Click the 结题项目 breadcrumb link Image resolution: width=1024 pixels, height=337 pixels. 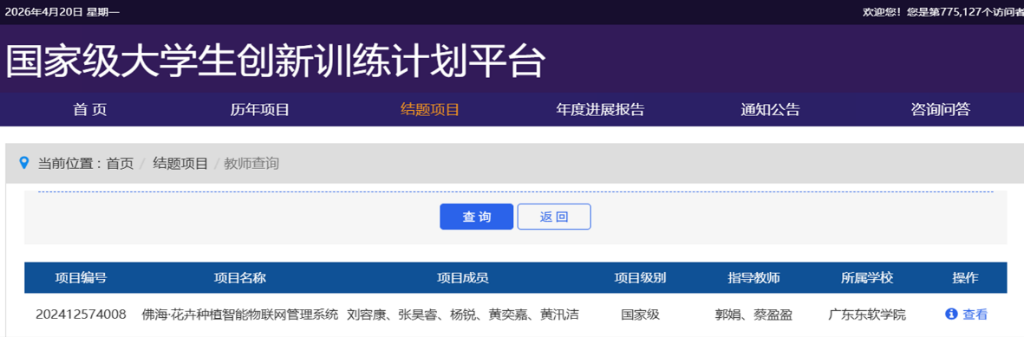[x=180, y=163]
